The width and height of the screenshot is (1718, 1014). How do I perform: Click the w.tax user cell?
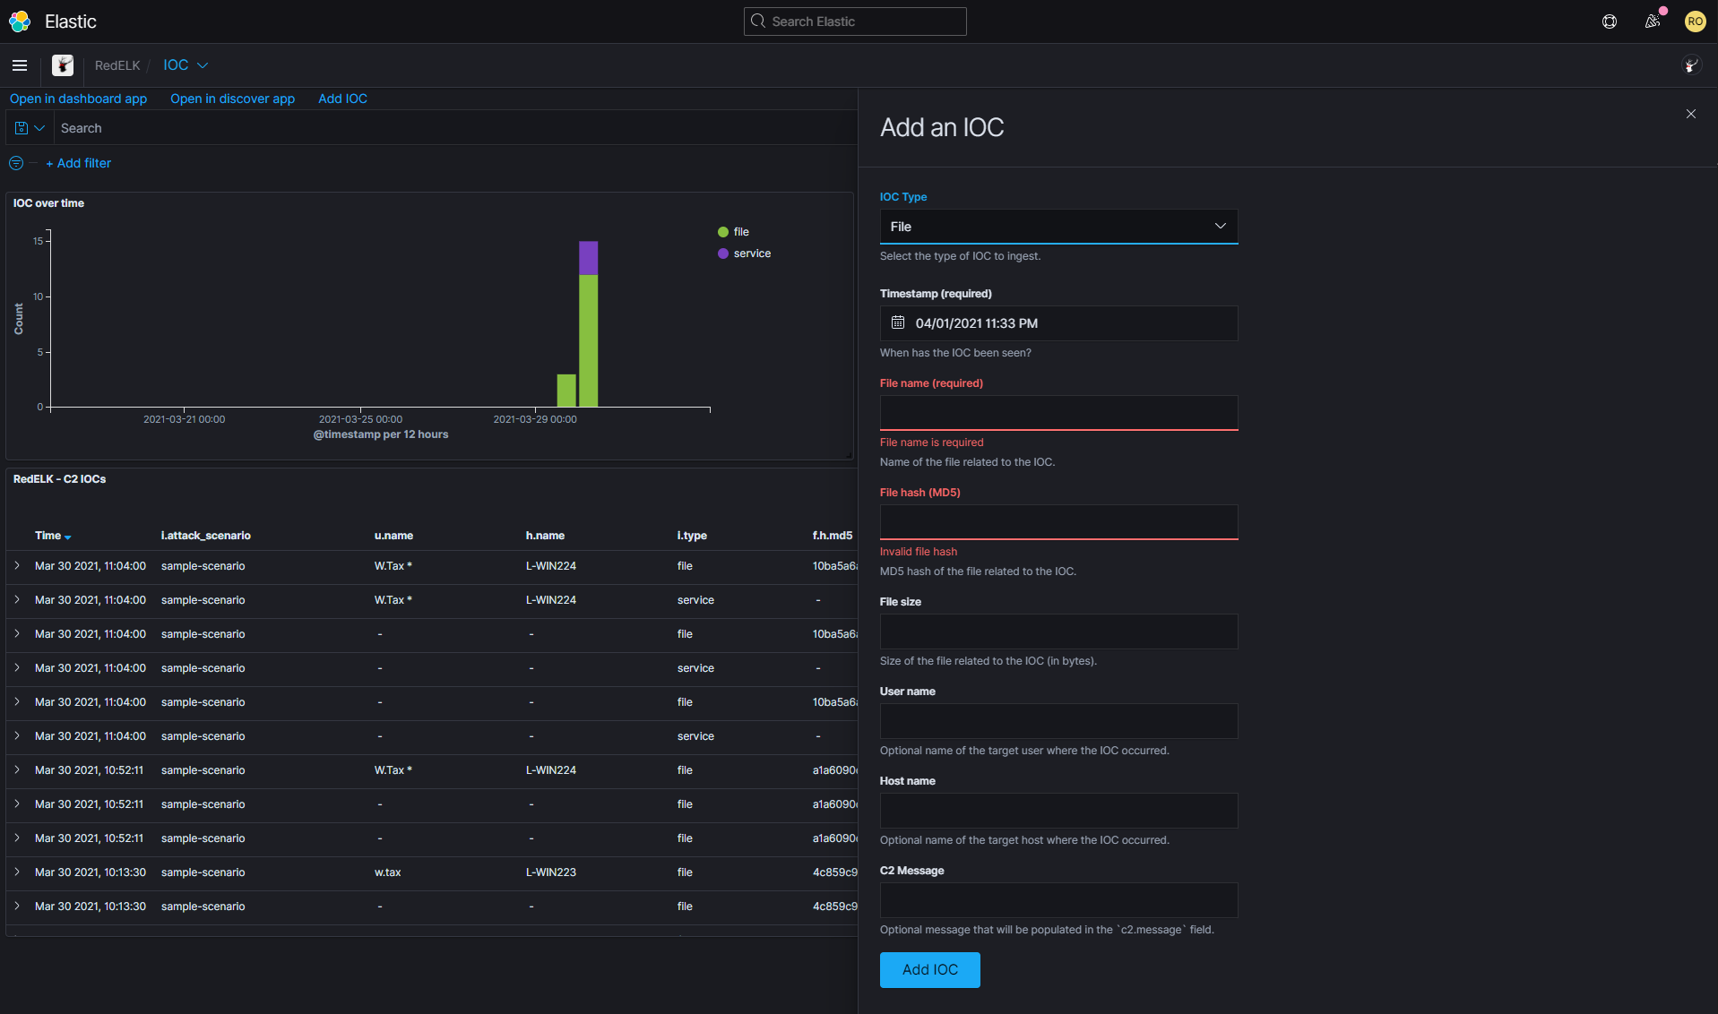[x=388, y=872]
